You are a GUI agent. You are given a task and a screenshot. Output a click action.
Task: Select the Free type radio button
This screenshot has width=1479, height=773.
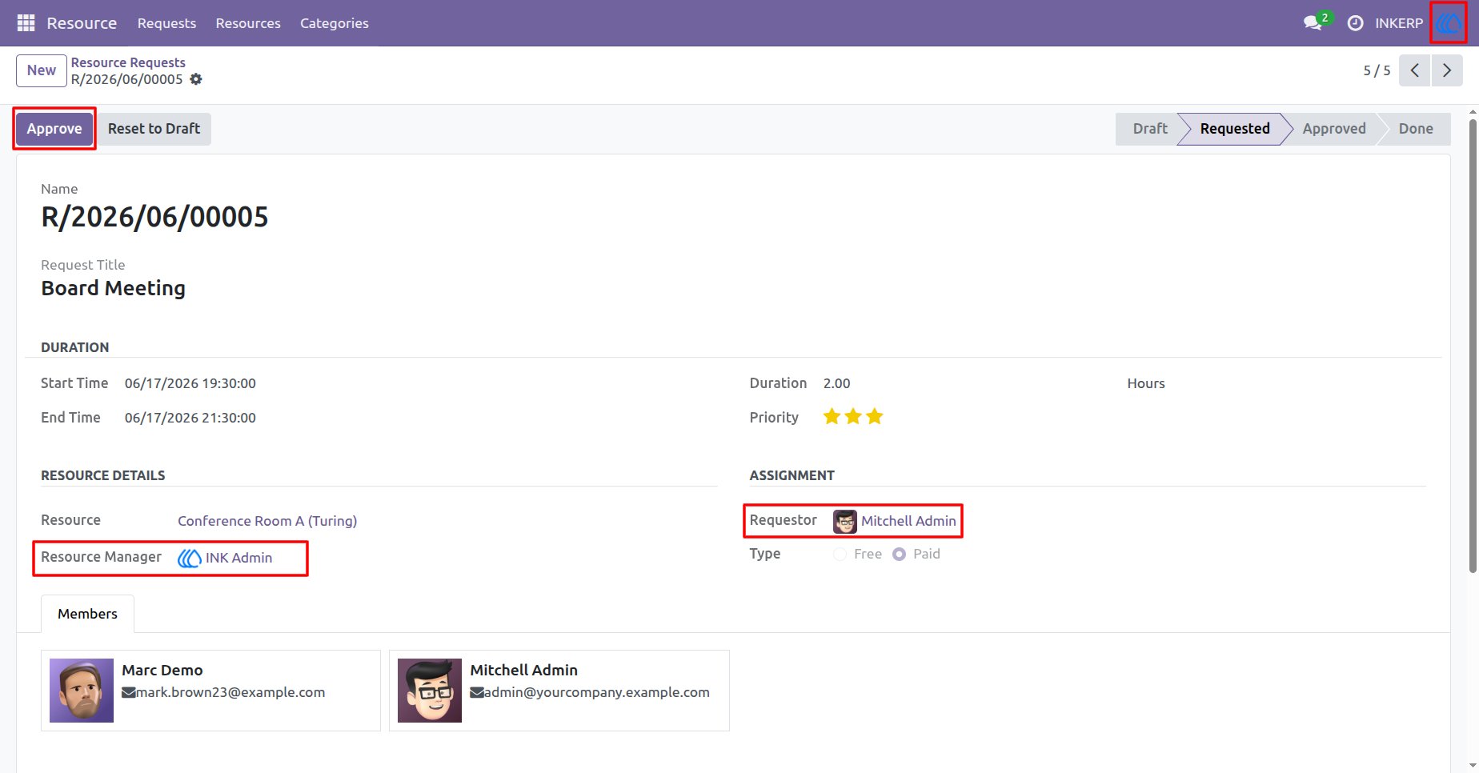tap(840, 554)
